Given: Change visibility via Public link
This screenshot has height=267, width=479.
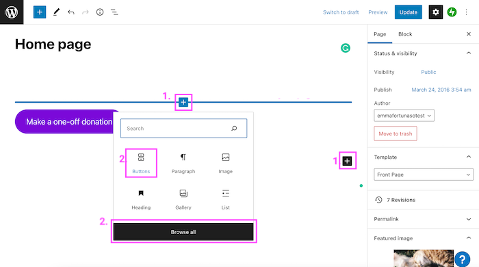Looking at the screenshot, I should coord(428,72).
